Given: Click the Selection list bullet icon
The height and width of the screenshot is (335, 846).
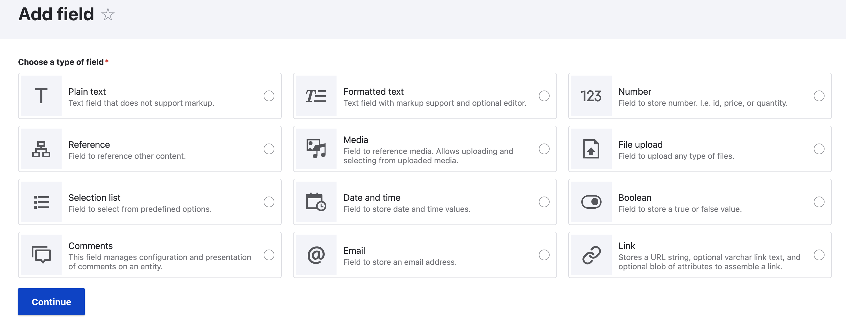Looking at the screenshot, I should 41,202.
